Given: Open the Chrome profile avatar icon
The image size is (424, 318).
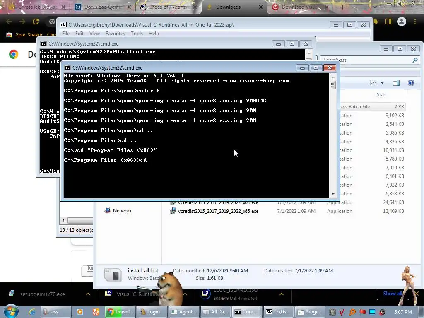Looking at the screenshot, I should coord(402,22).
